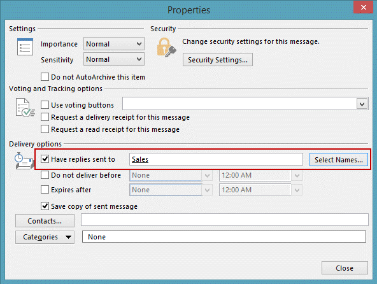
Task: Click the Settings list properties icon
Action: [25, 46]
